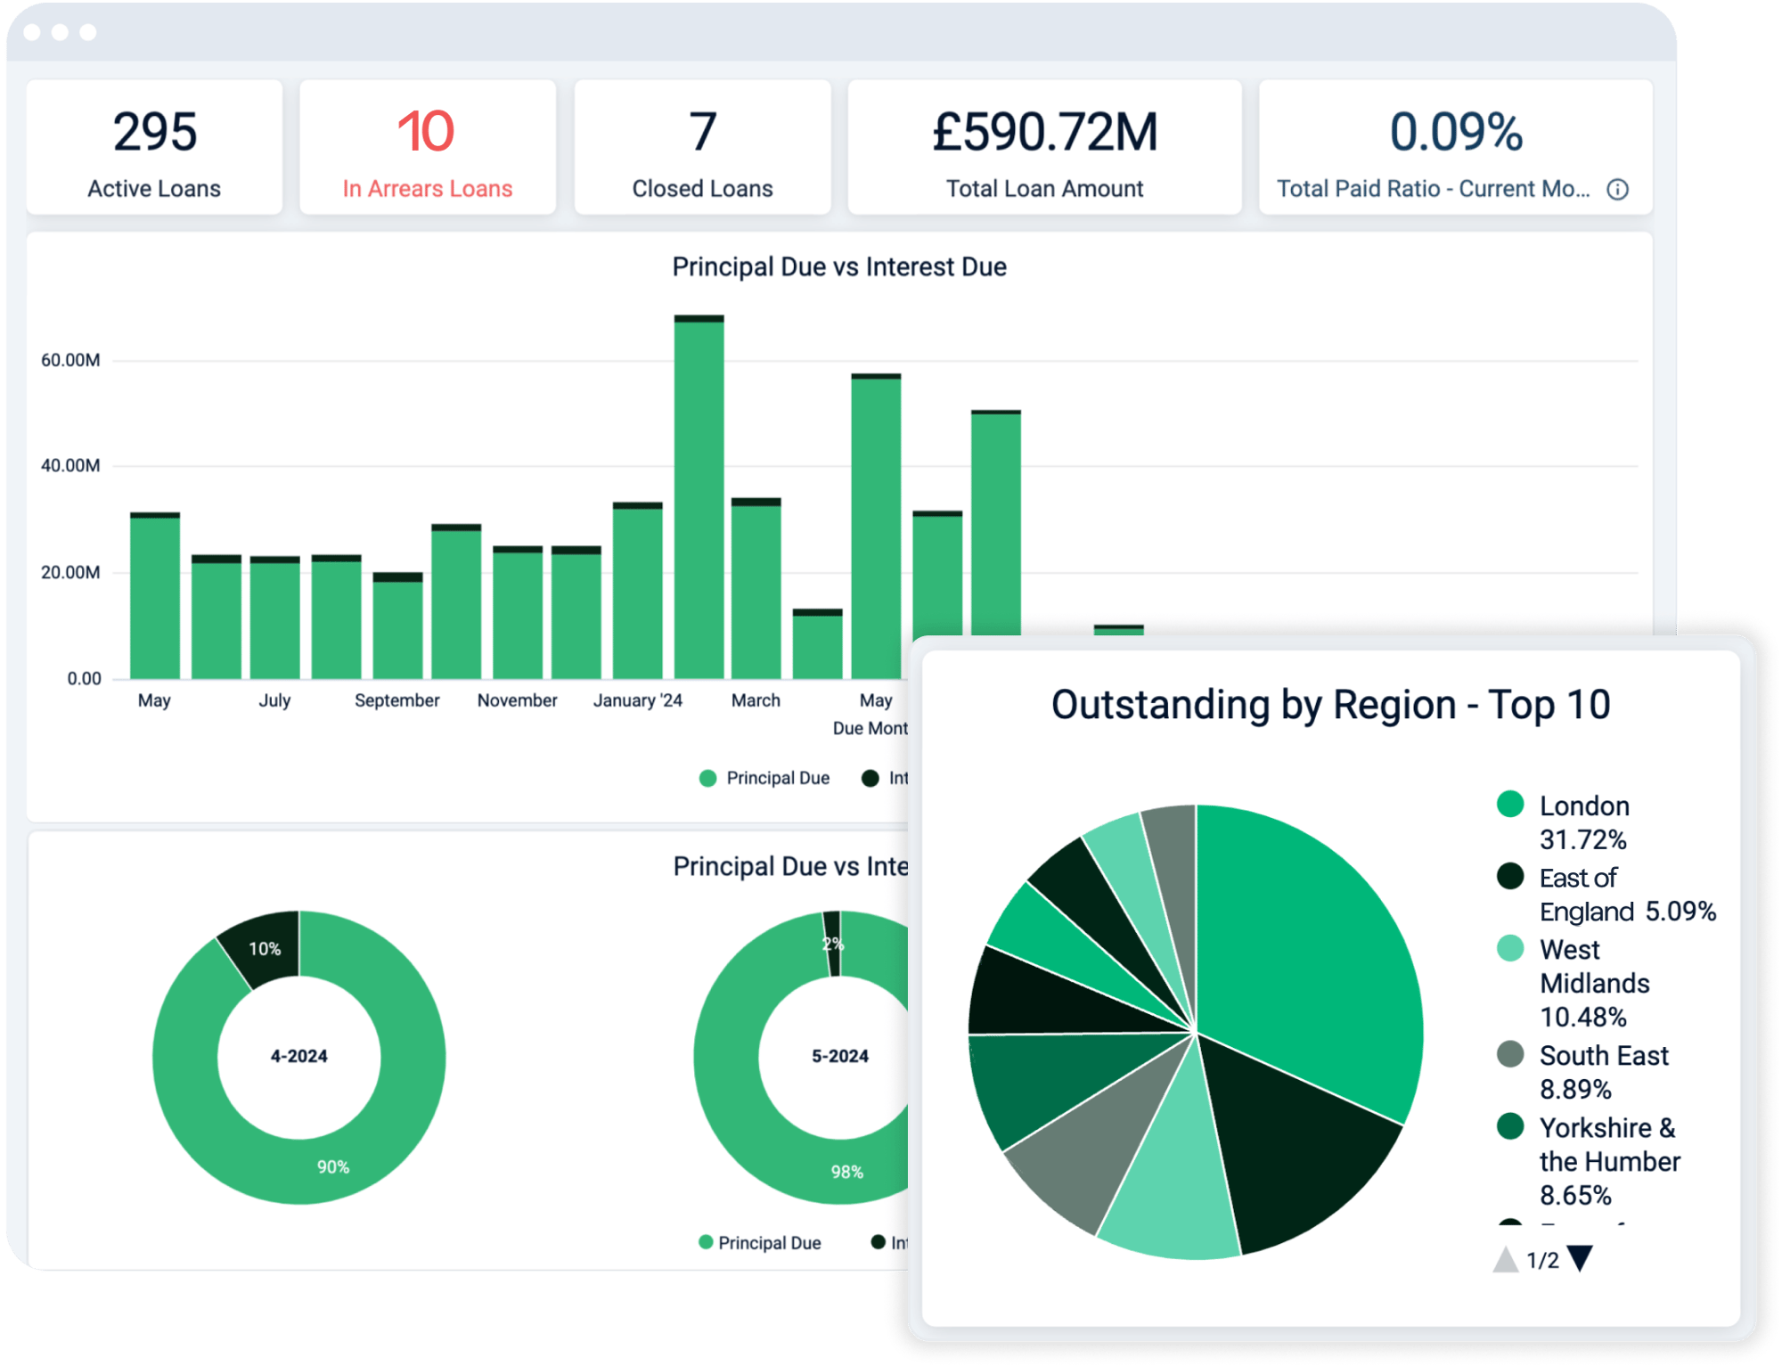Click the '5-2024' donut center label
Screen dimensions: 1782x1366
[840, 1056]
